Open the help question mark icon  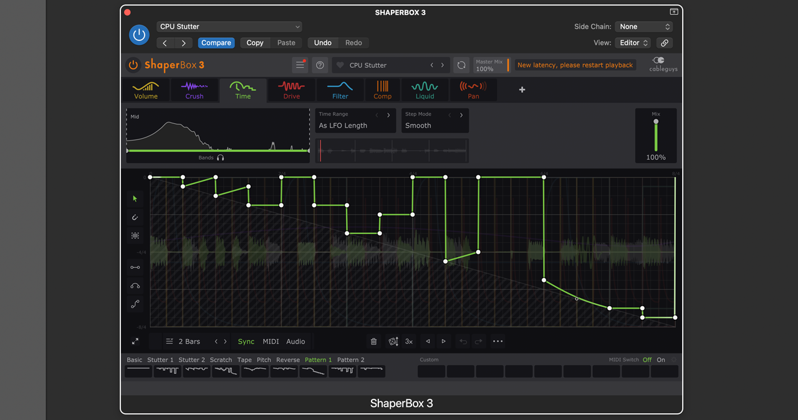point(320,65)
